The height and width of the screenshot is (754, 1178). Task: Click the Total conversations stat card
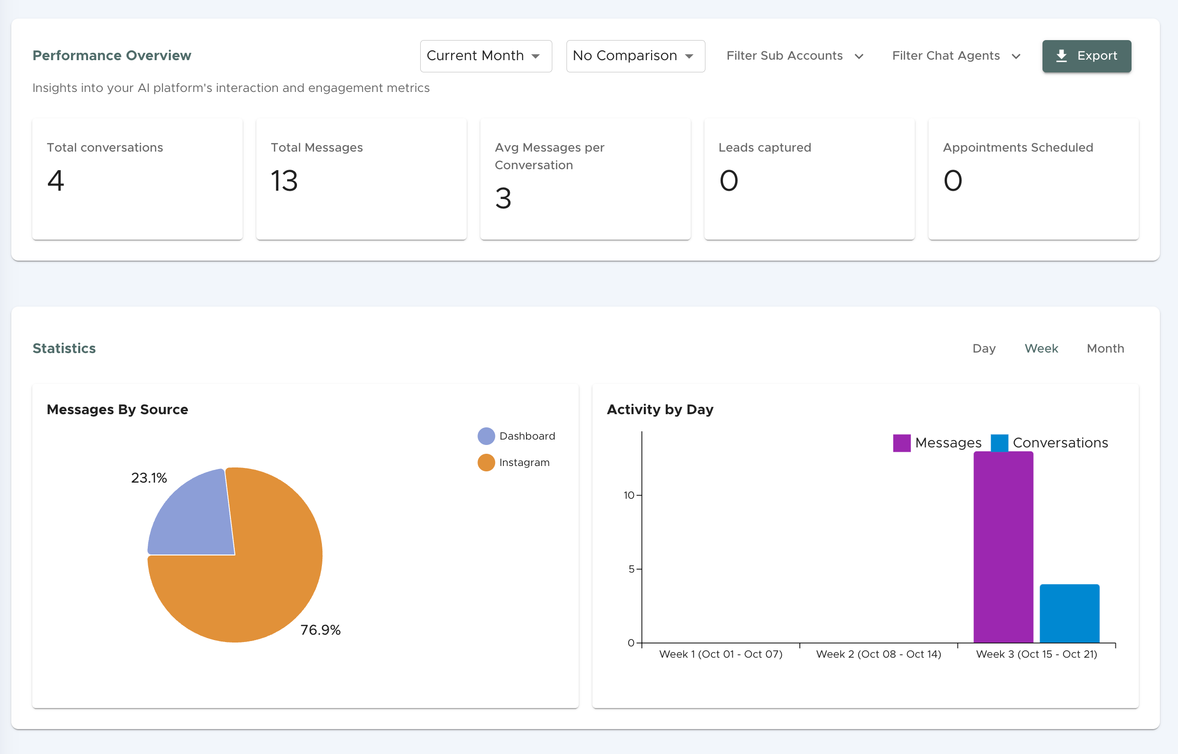pyautogui.click(x=137, y=178)
